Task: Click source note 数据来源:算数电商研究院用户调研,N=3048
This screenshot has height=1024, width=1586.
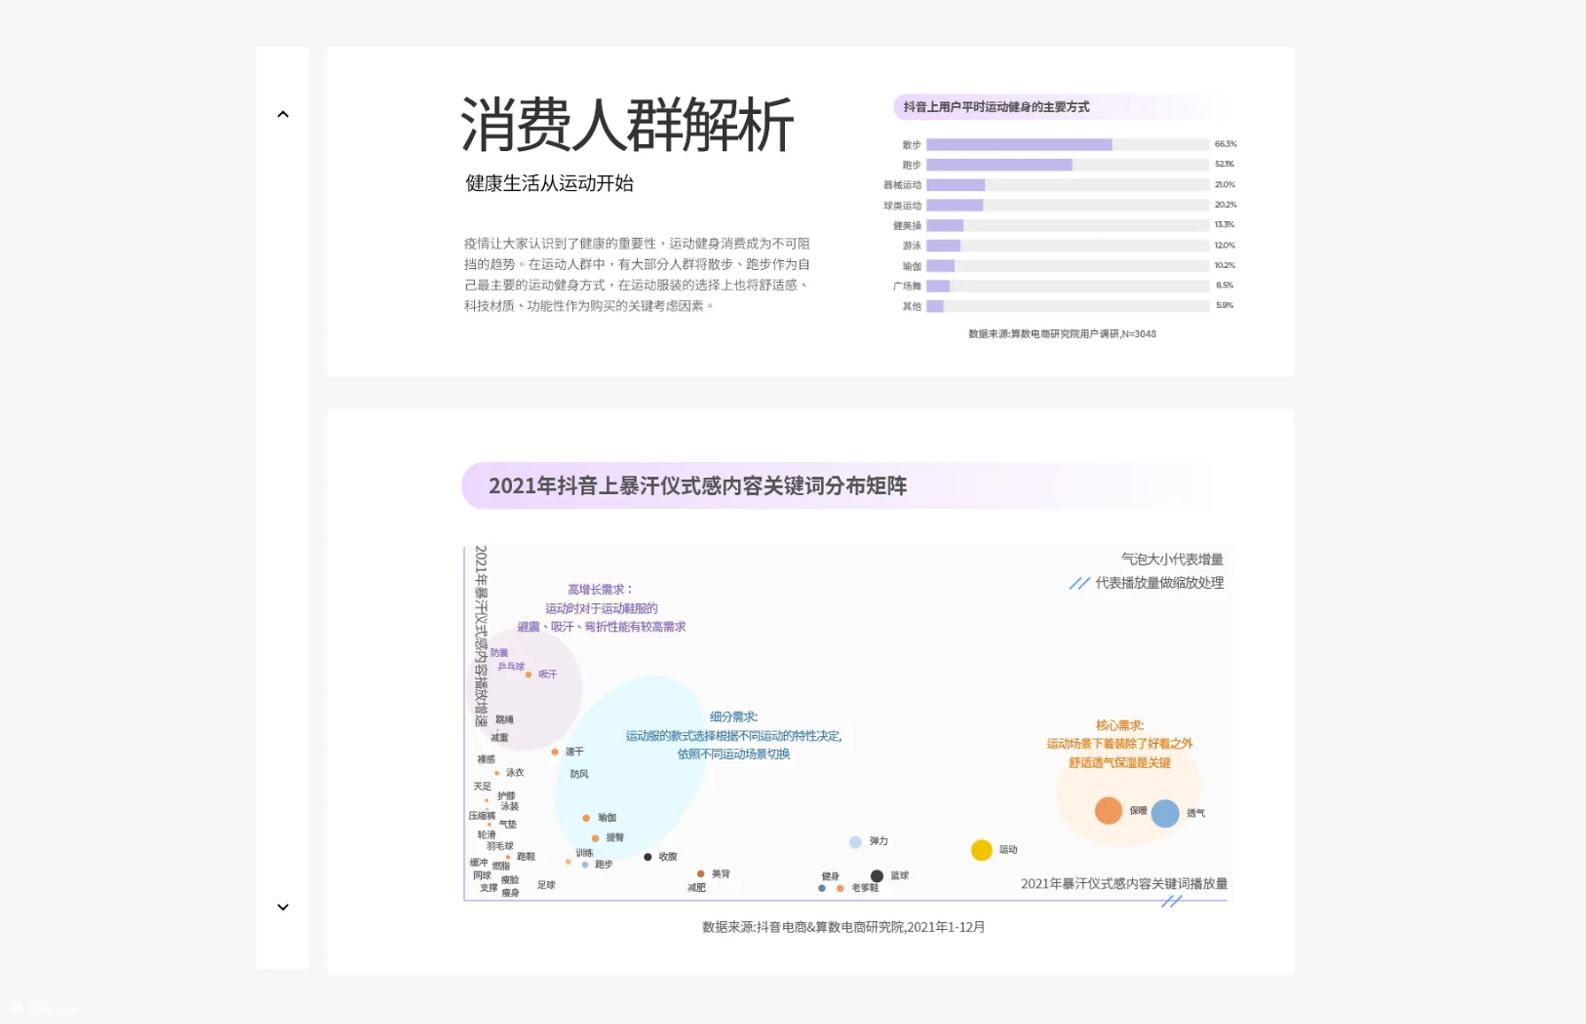Action: point(1062,334)
